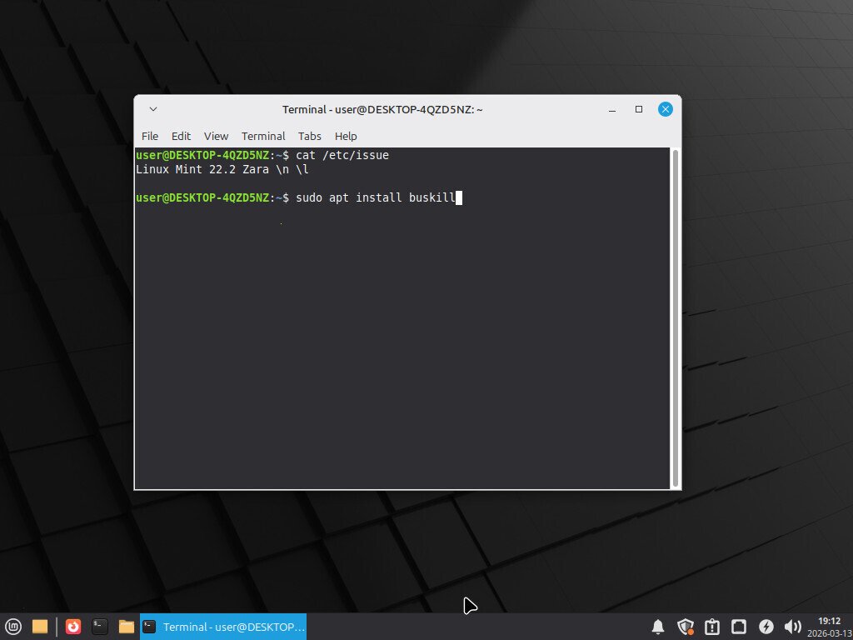Image resolution: width=853 pixels, height=640 pixels.
Task: Open the power manager tray icon
Action: pyautogui.click(x=766, y=627)
